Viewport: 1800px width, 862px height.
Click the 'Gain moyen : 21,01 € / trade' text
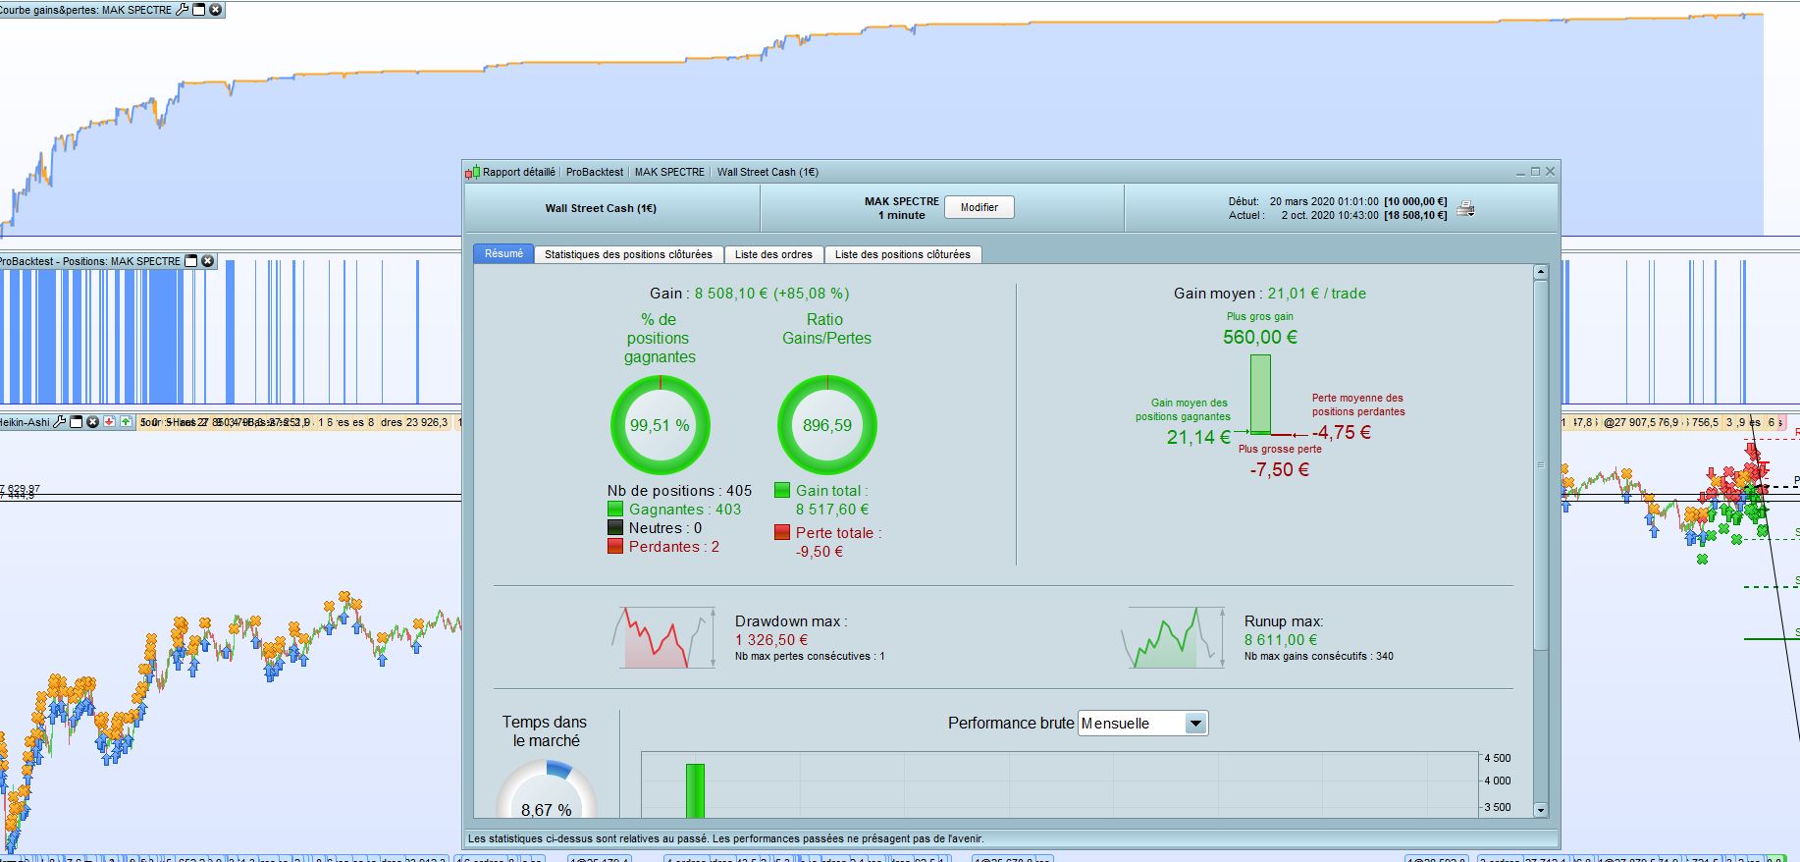click(1270, 294)
